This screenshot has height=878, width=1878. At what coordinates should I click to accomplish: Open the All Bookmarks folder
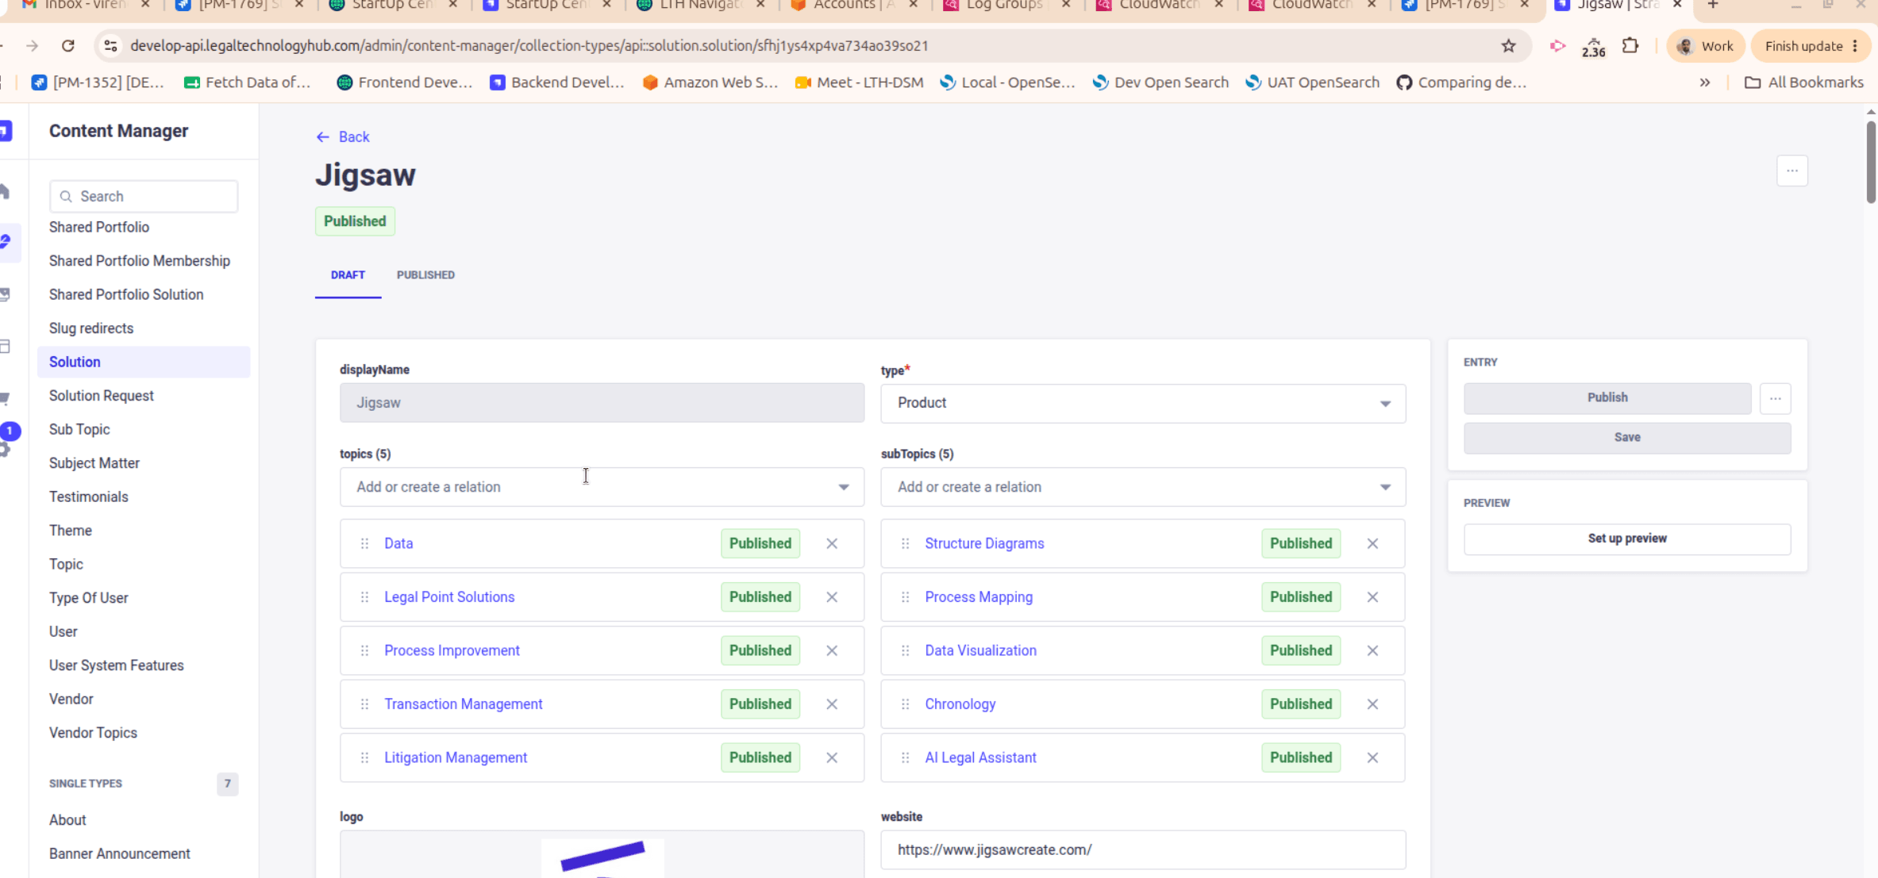1803,82
